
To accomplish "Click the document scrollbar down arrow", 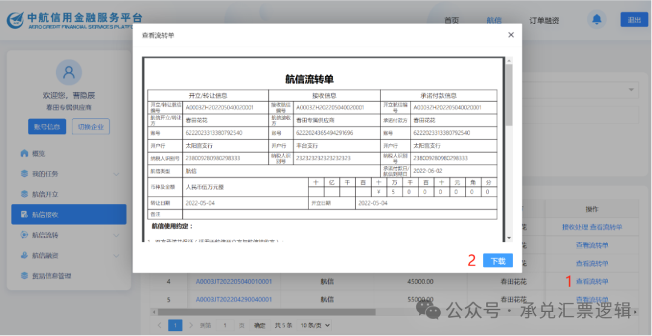I will (x=509, y=238).
